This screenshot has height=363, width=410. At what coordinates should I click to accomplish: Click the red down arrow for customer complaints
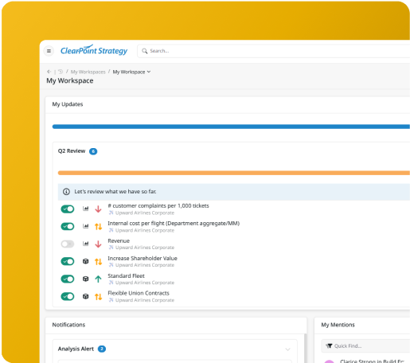click(x=98, y=209)
